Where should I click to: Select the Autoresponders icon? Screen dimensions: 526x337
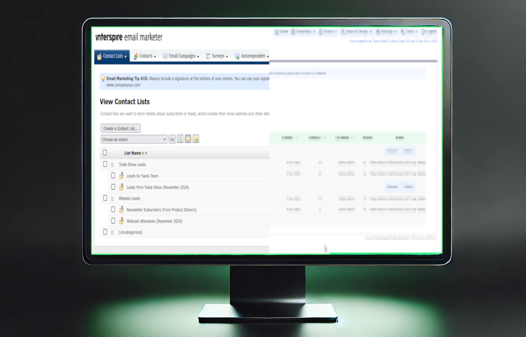[x=237, y=56]
